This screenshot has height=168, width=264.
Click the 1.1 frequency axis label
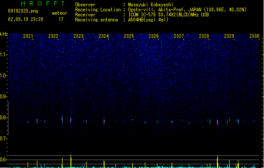(4, 55)
